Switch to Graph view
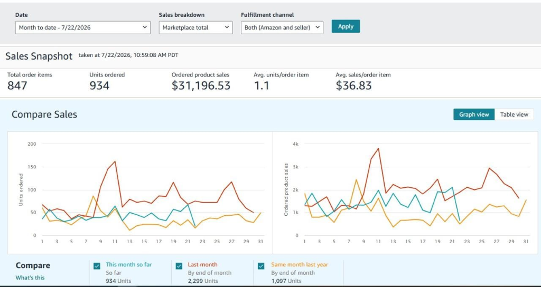 click(x=474, y=114)
